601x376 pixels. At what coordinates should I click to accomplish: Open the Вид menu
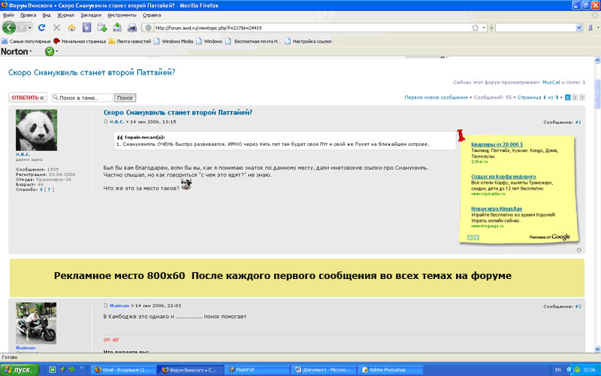pos(47,15)
